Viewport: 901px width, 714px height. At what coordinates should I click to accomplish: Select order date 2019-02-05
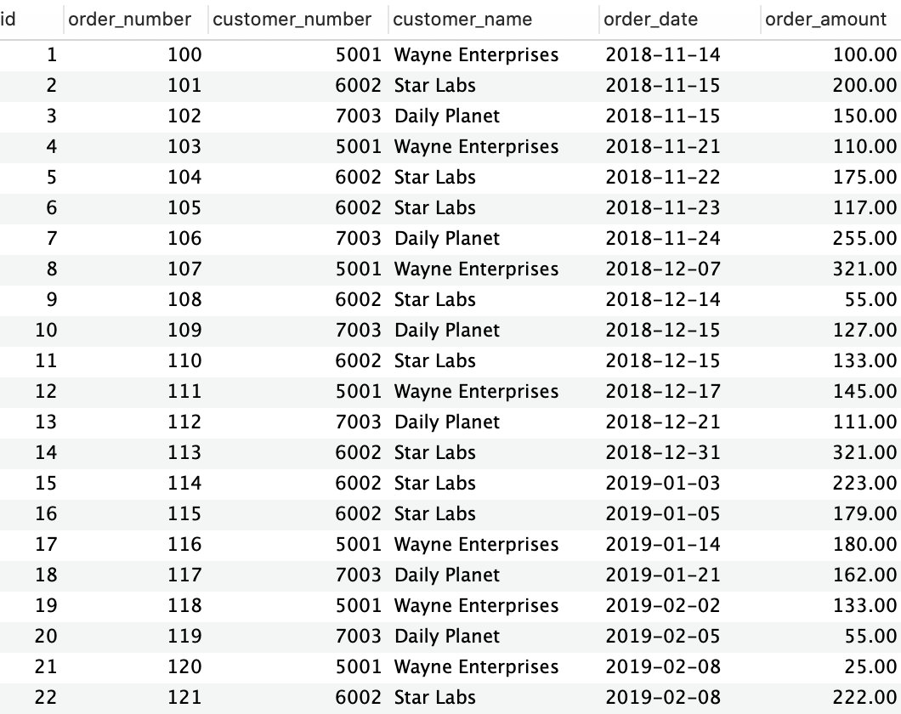[662, 637]
